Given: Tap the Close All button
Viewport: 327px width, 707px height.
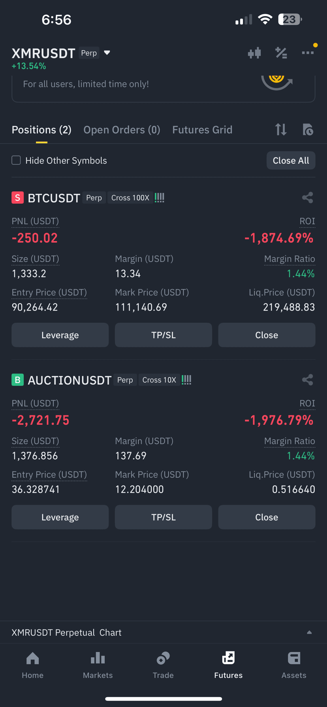Looking at the screenshot, I should point(291,161).
